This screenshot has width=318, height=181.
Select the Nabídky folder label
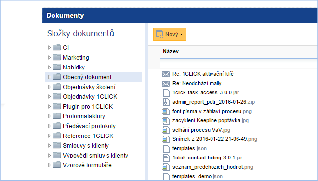74,68
